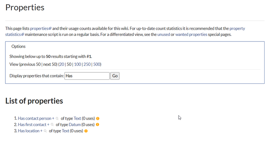Open the Has location property link
Screen dimensions: 271x149
point(29,131)
